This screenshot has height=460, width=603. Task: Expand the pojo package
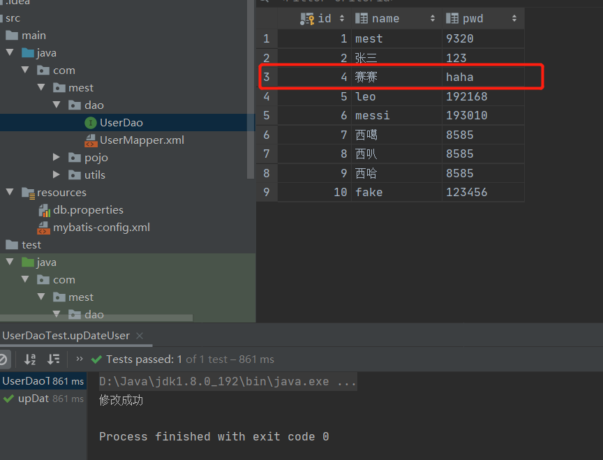(x=57, y=157)
